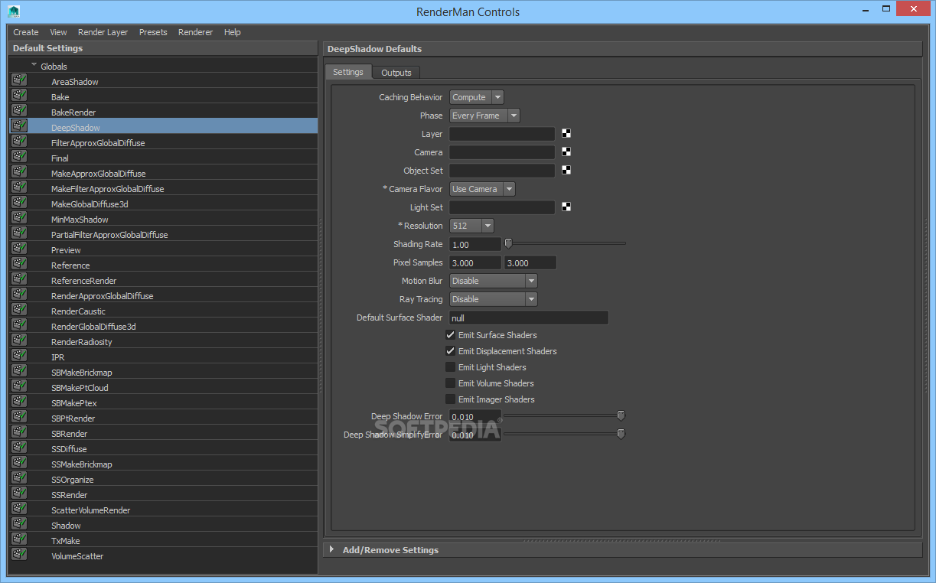Open the Ray Tracing dropdown
The width and height of the screenshot is (936, 583).
tap(493, 299)
